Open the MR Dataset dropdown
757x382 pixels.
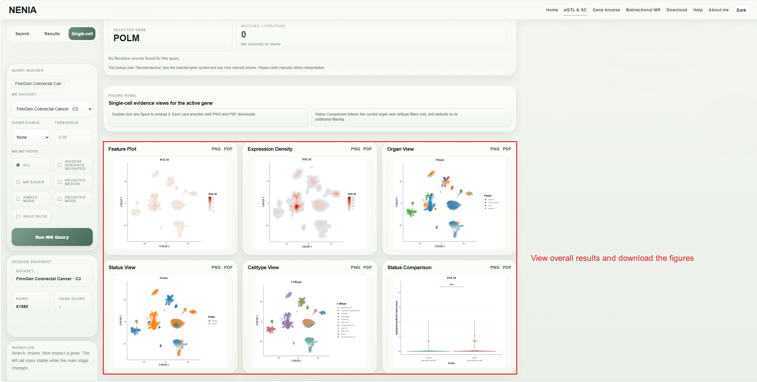52,109
